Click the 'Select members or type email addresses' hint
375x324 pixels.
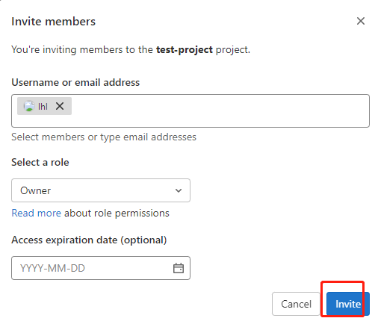(104, 137)
